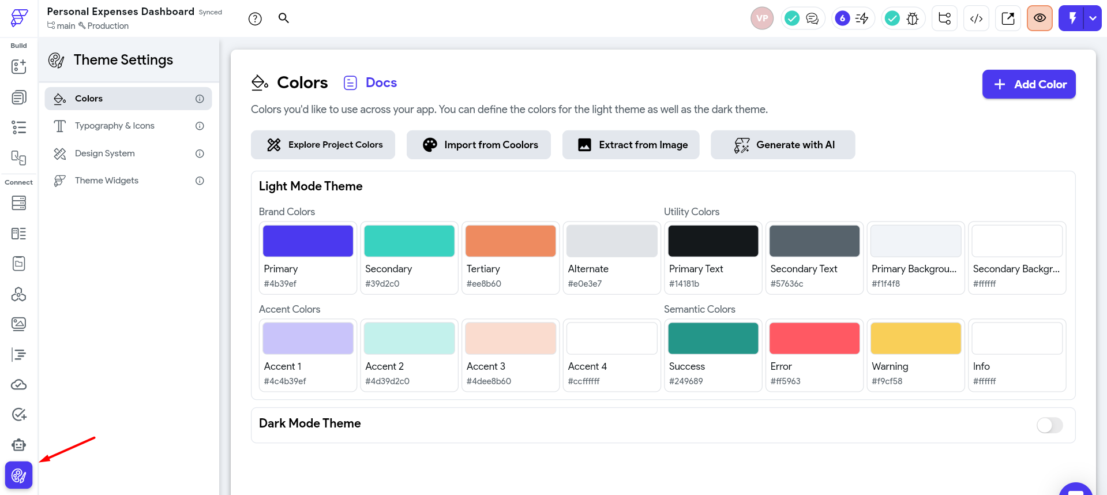Click the VP user avatar
The height and width of the screenshot is (495, 1107).
tap(761, 18)
